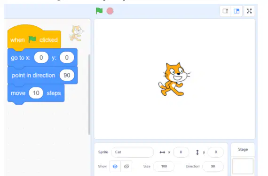Click the code area vertical scrollbar
Viewport: 268px width, 176px height.
89,95
